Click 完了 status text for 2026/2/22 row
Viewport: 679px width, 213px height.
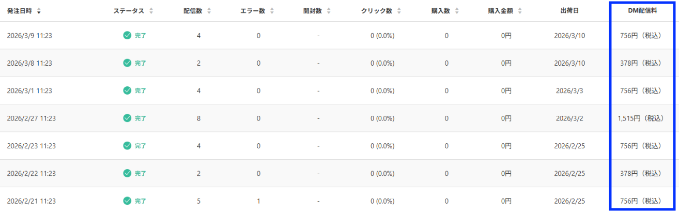(141, 173)
